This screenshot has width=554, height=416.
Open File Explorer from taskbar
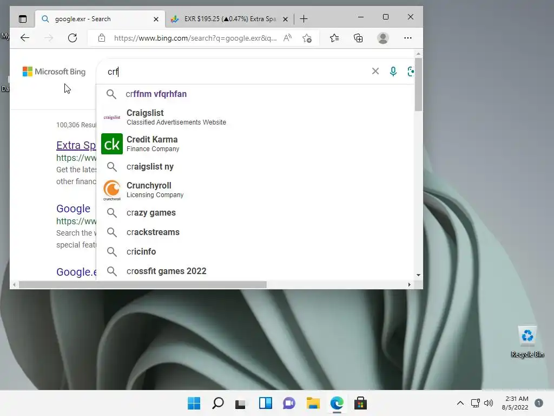313,403
